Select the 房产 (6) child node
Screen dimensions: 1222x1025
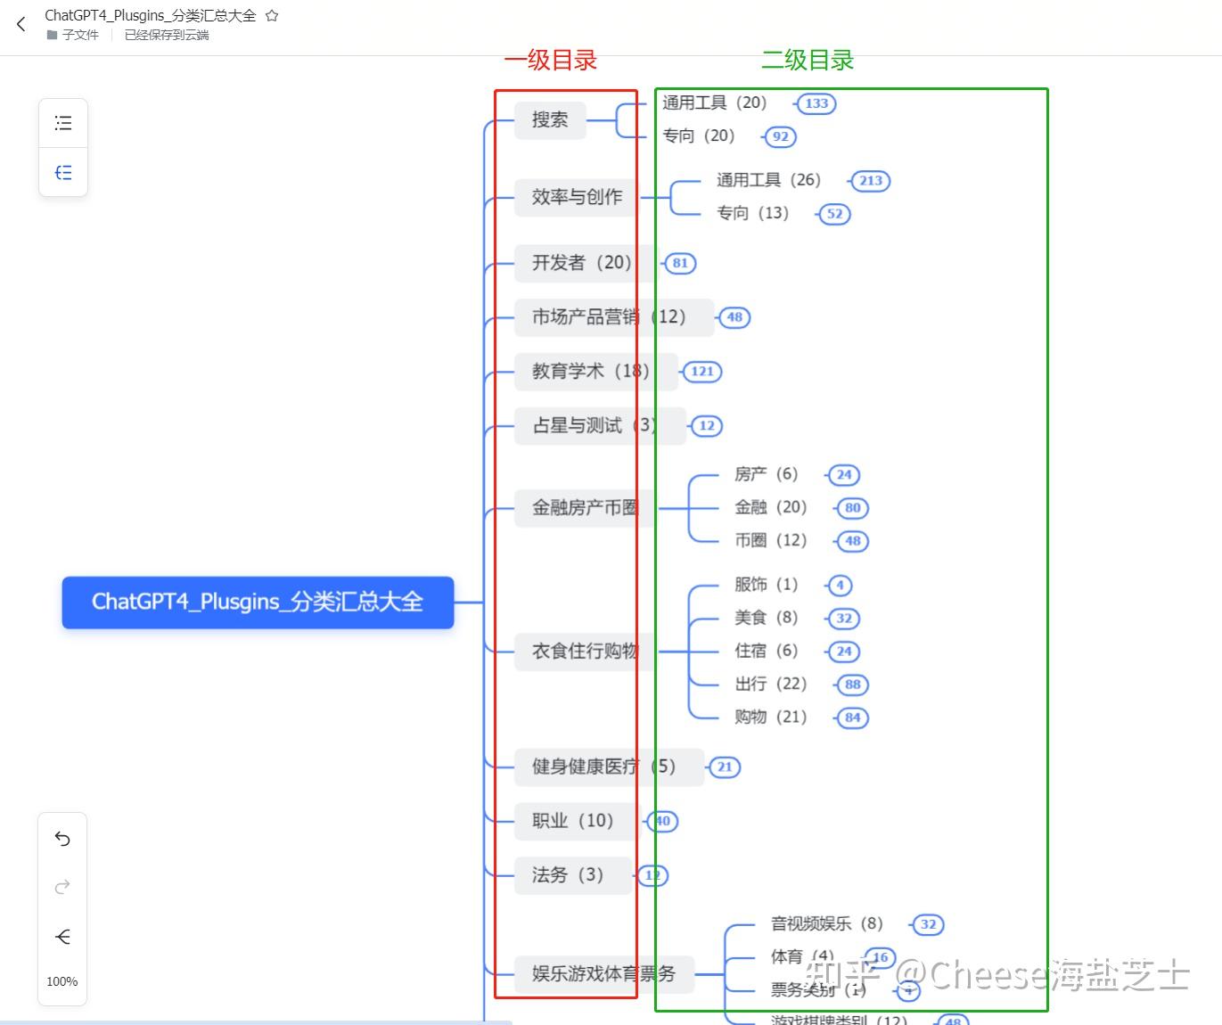click(x=767, y=474)
